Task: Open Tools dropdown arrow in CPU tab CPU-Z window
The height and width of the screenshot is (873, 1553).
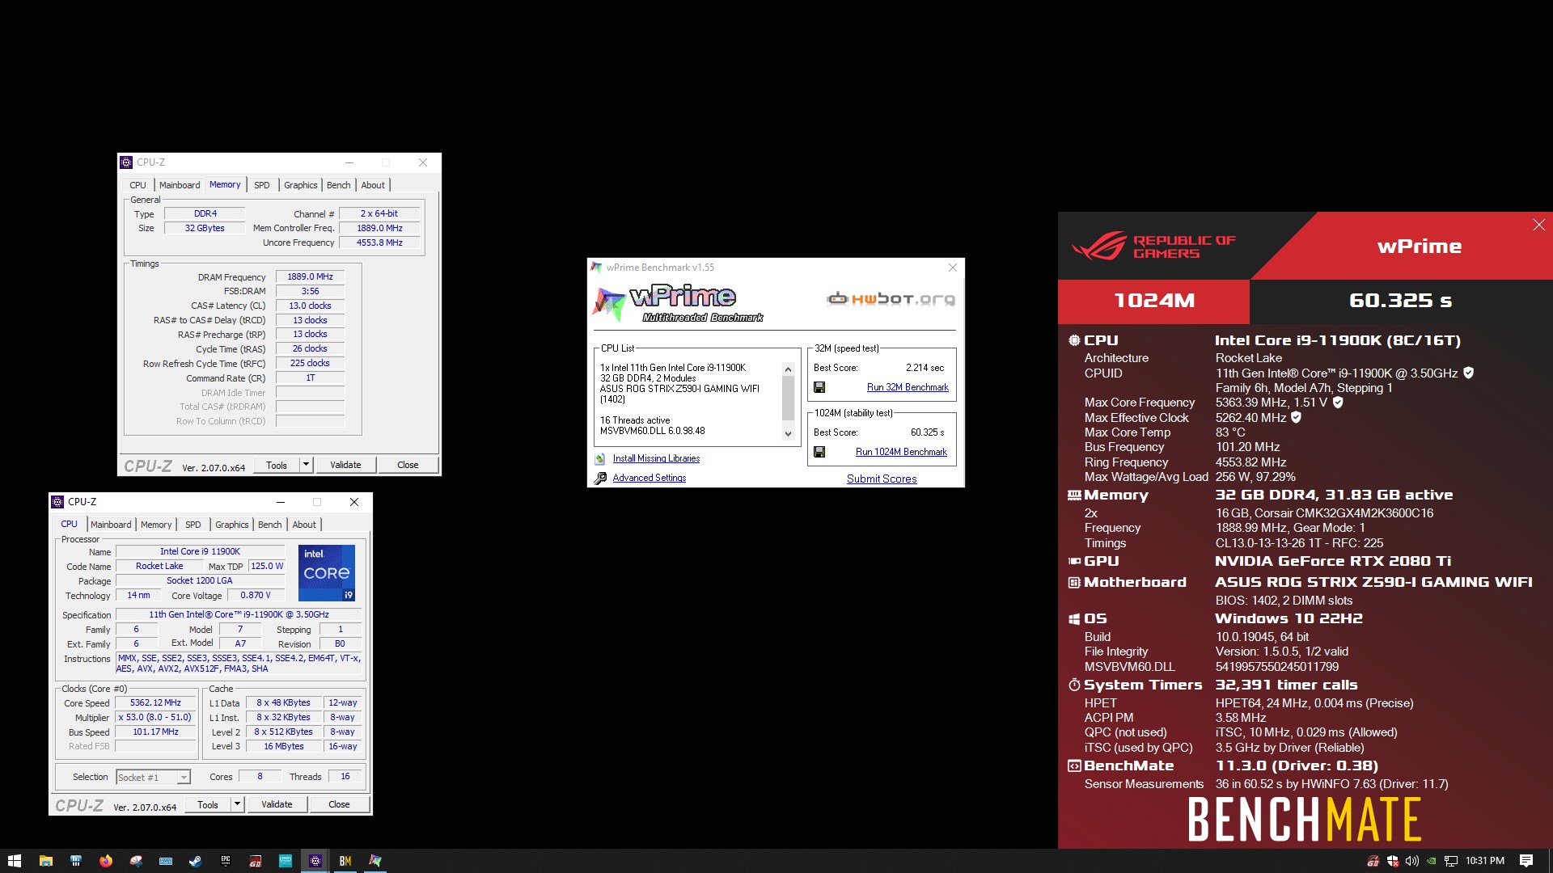Action: pos(237,804)
